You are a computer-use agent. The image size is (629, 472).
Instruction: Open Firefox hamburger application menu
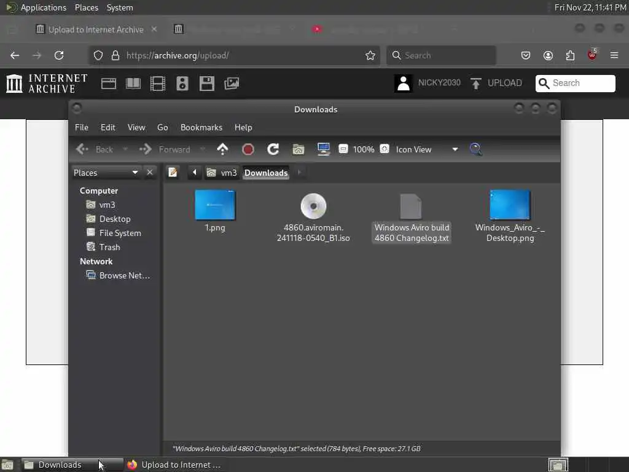[614, 55]
